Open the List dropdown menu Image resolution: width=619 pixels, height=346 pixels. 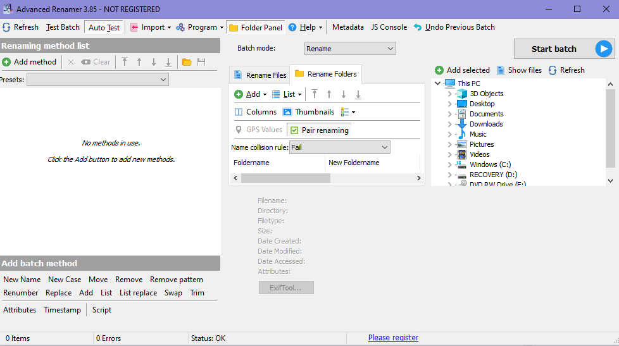click(287, 94)
